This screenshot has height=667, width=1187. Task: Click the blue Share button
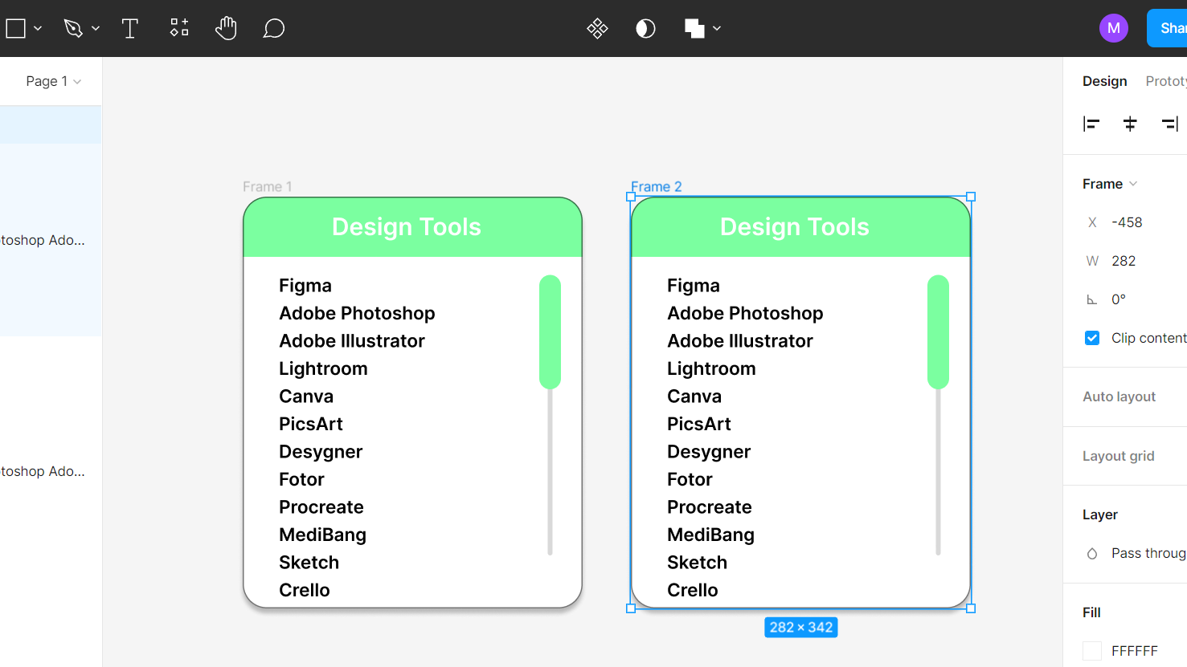(1169, 28)
